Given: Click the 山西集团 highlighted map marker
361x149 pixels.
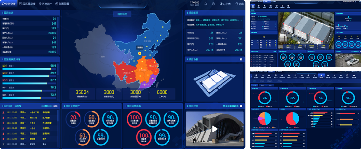Looking at the screenshot, I should coord(140,53).
